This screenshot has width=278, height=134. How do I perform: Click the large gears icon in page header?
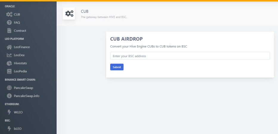(x=69, y=14)
